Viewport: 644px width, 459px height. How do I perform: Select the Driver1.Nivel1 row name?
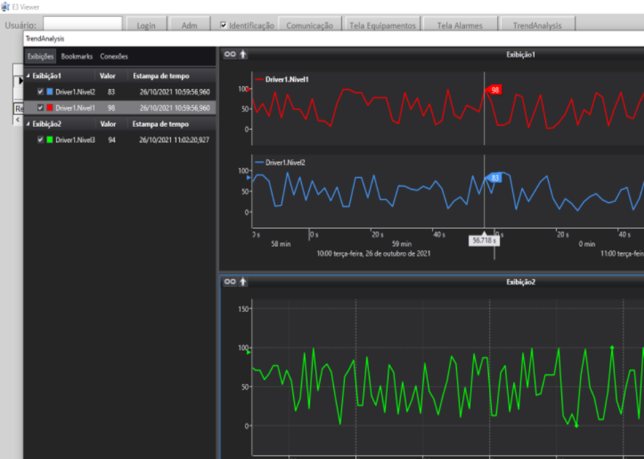[x=75, y=108]
